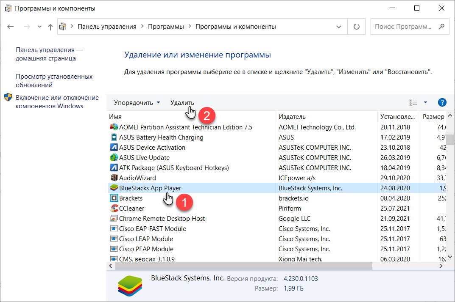Viewport: 455px width, 302px height.
Task: Click publisher cell Google LLC
Action: point(294,219)
